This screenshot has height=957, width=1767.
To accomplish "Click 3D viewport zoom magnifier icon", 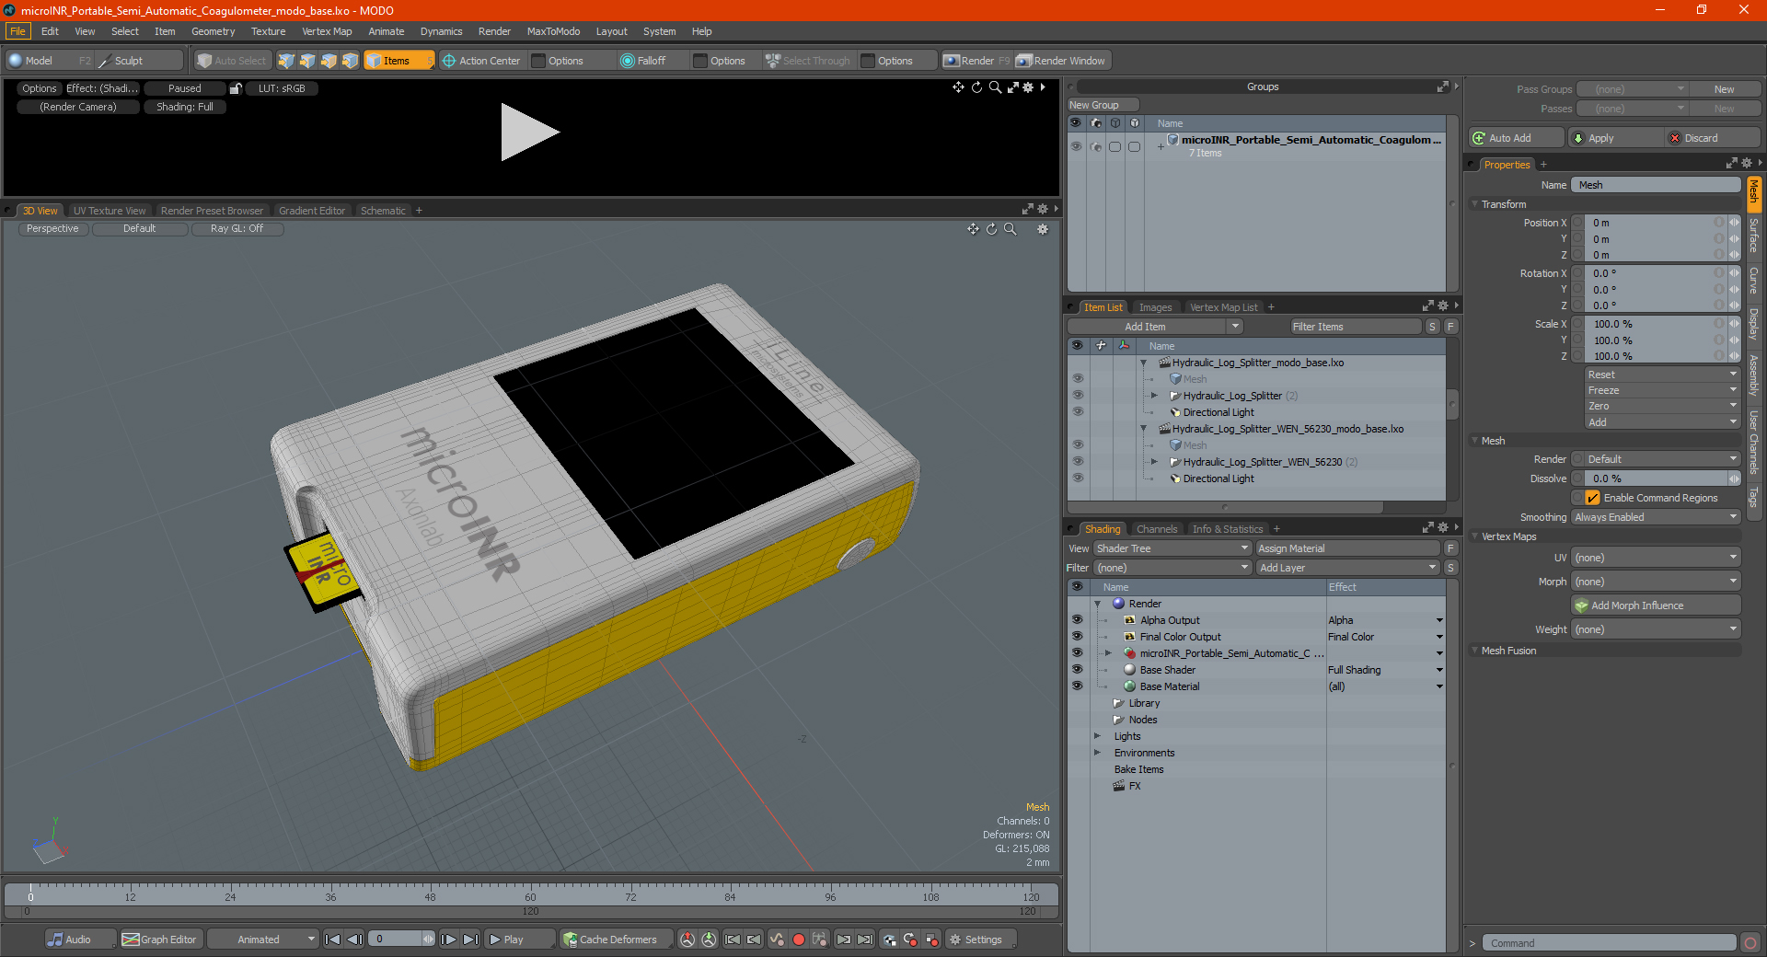I will [x=1011, y=229].
